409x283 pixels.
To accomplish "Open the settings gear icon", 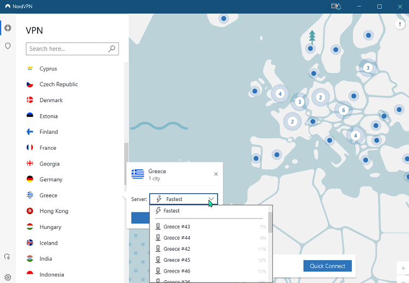I will [x=8, y=277].
